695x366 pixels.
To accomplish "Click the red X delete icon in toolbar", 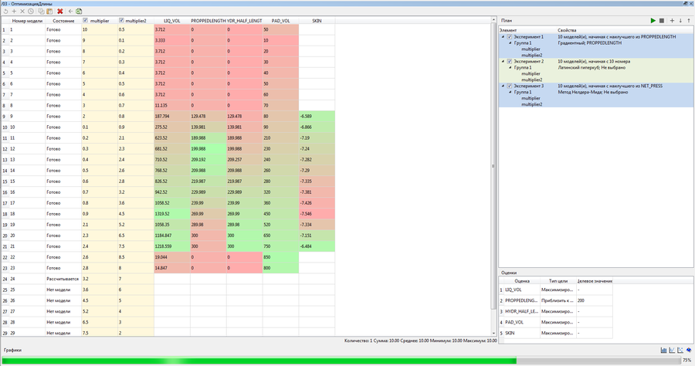I will point(59,12).
